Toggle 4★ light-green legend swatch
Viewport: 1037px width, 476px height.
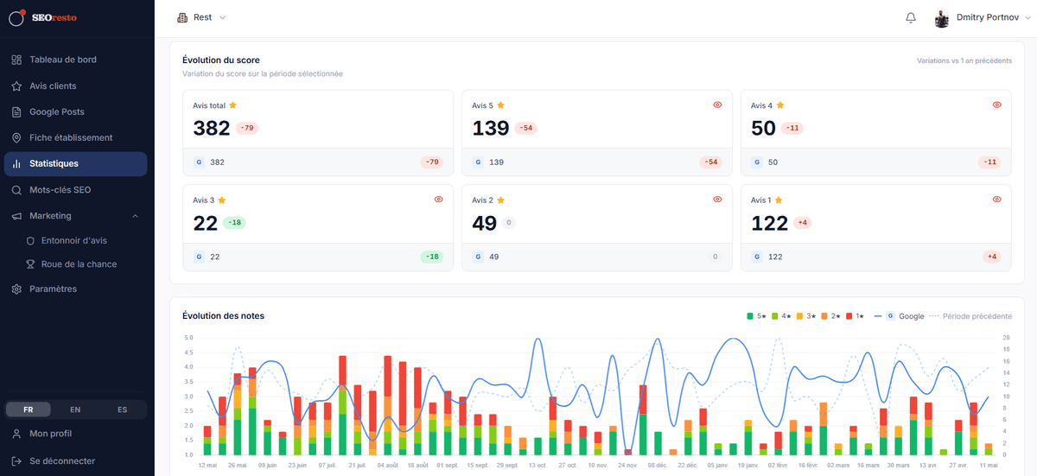click(775, 316)
